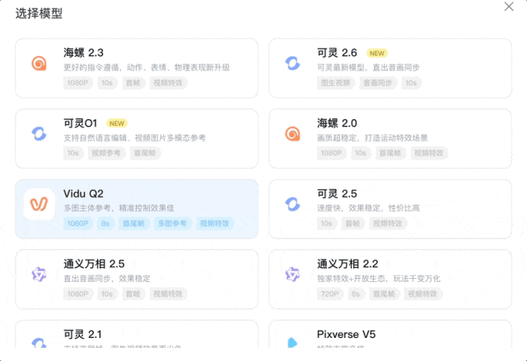527x361 pixels.
Task: Close the 选择模型 dialog
Action: point(509,7)
